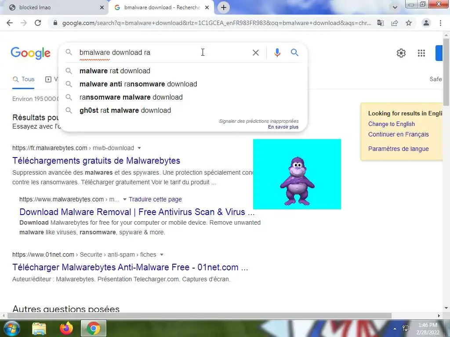The image size is (450, 337).
Task: Click the vertical scrollbar thumb
Action: [x=446, y=72]
